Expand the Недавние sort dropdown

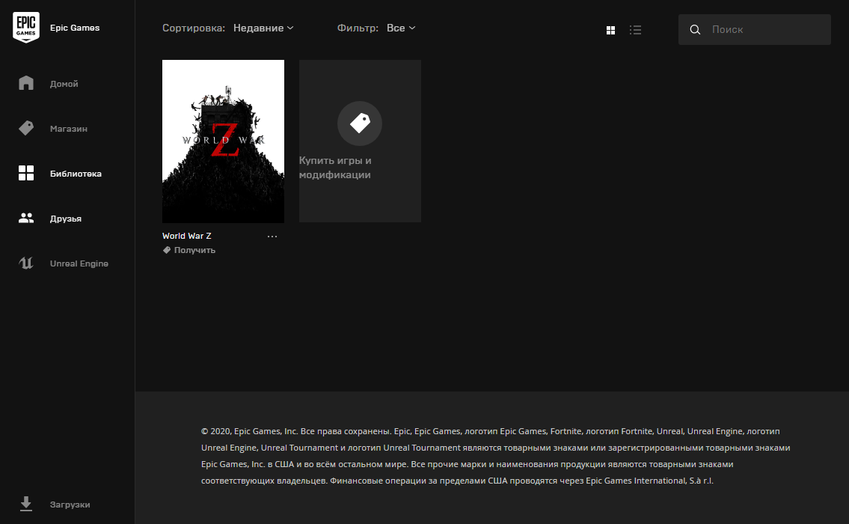click(264, 28)
